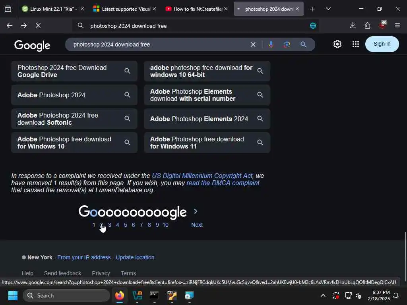The width and height of the screenshot is (407, 305).
Task: Search Photoshop 2024 free Download Google Drive
Action: pos(74,71)
